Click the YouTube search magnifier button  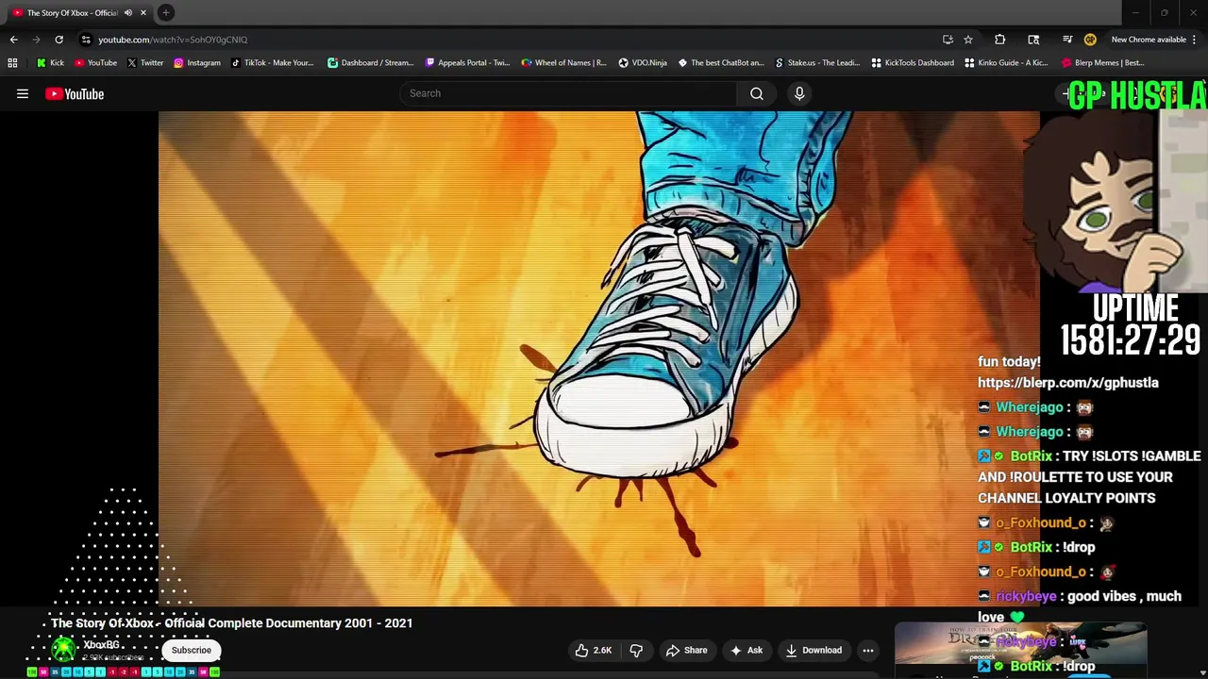pos(757,93)
